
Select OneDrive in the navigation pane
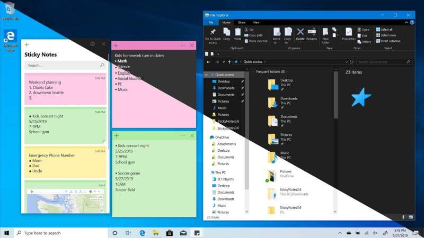(x=222, y=138)
